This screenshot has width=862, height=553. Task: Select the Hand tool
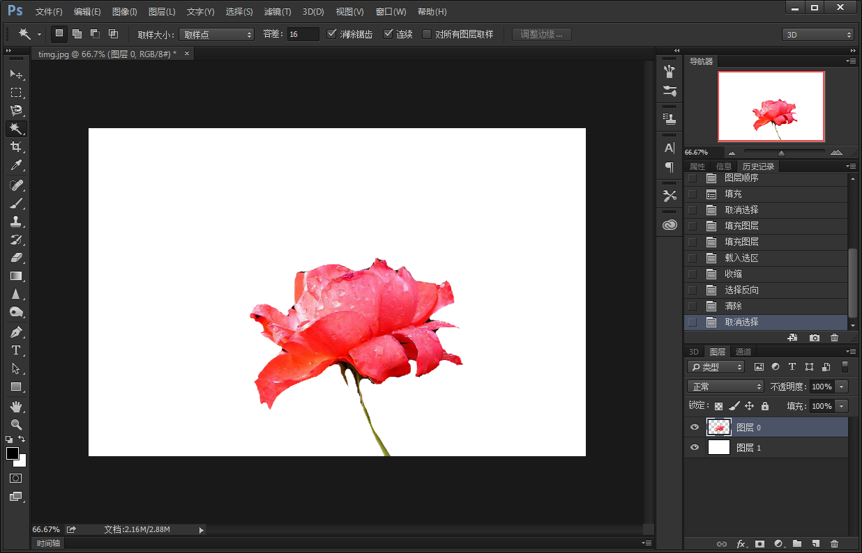pos(16,406)
